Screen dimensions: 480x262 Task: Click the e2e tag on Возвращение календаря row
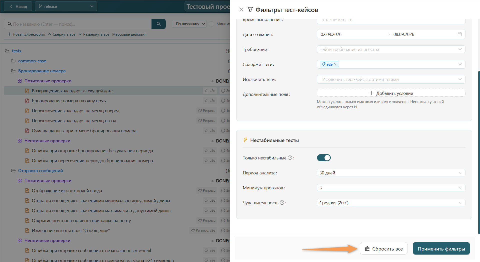[x=210, y=91]
